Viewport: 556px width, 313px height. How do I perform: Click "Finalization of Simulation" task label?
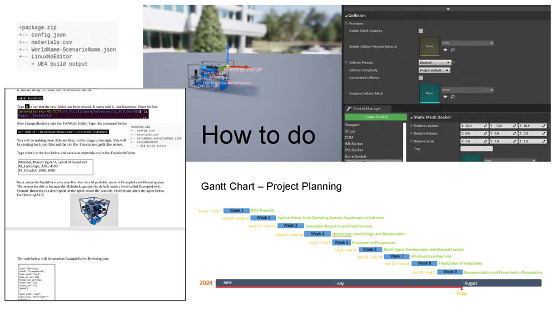coord(460,264)
